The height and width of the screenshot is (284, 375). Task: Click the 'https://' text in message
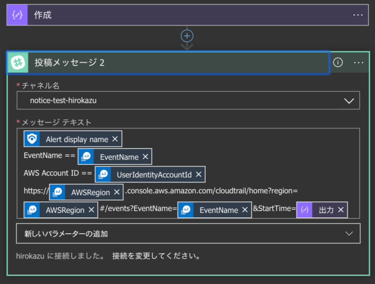pos(36,191)
